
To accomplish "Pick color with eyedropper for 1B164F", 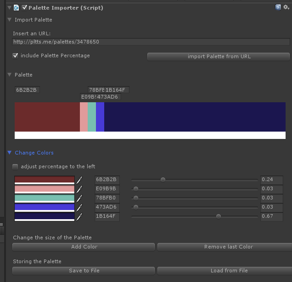I will click(79, 216).
